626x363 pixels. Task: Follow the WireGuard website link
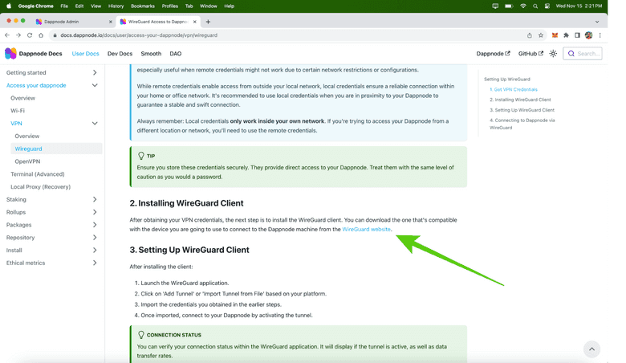(x=366, y=230)
